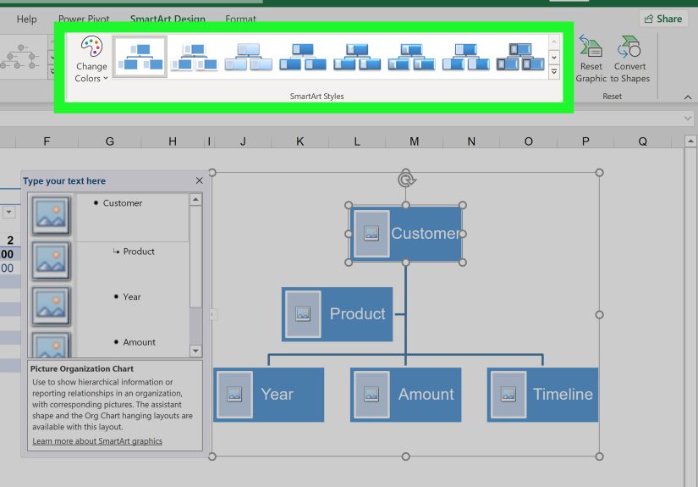Viewport: 698px width, 487px height.
Task: Toggle the text pane collapse arrow tab
Action: [x=213, y=314]
